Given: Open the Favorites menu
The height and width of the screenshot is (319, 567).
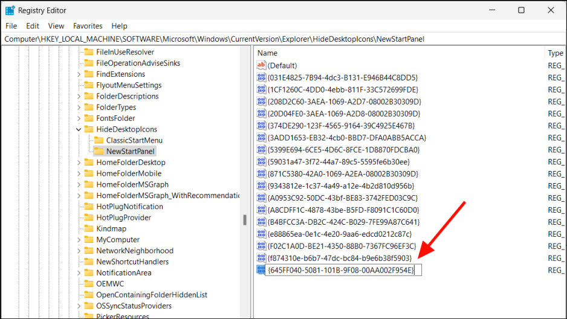Looking at the screenshot, I should (88, 26).
